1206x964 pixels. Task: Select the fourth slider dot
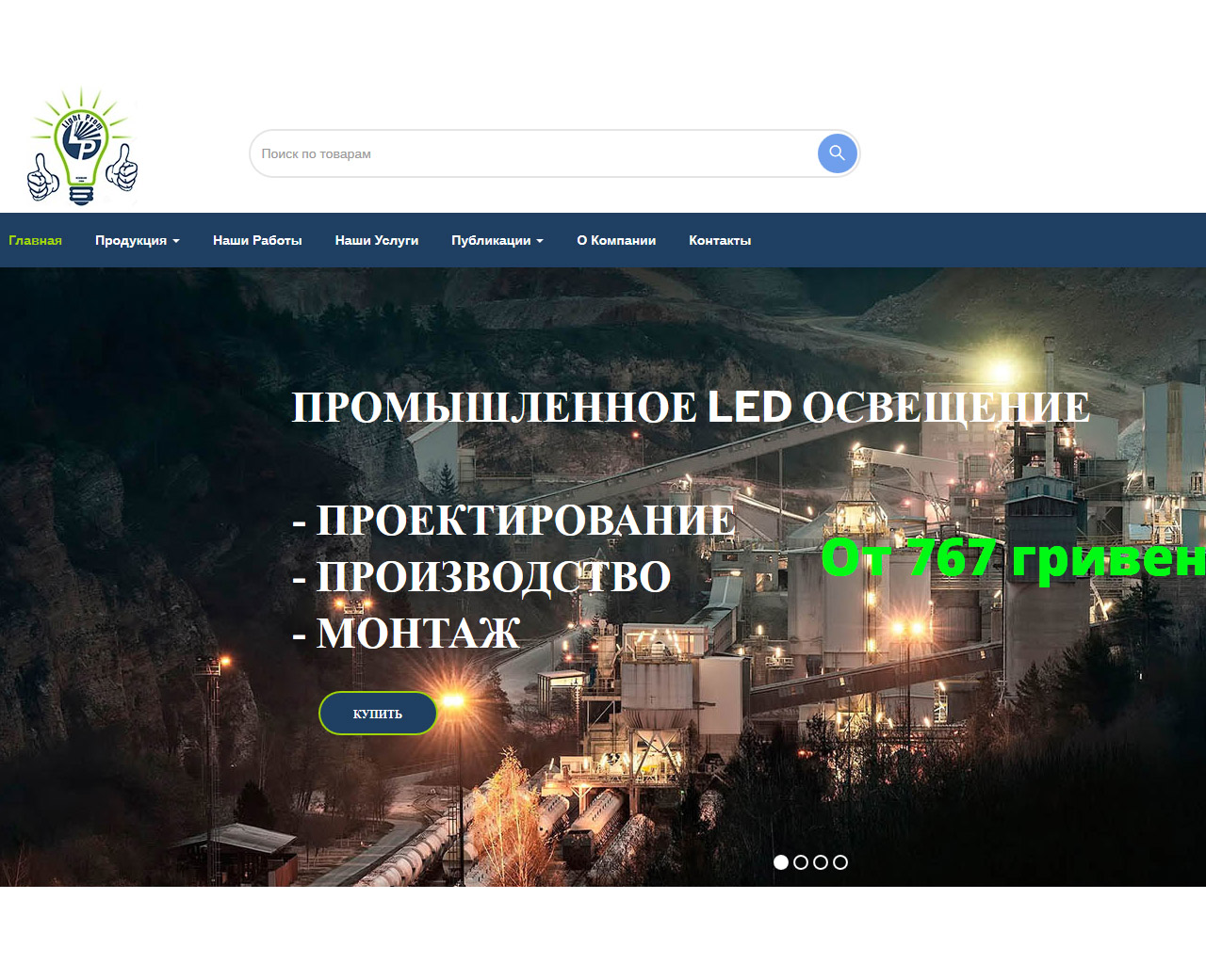coord(840,862)
